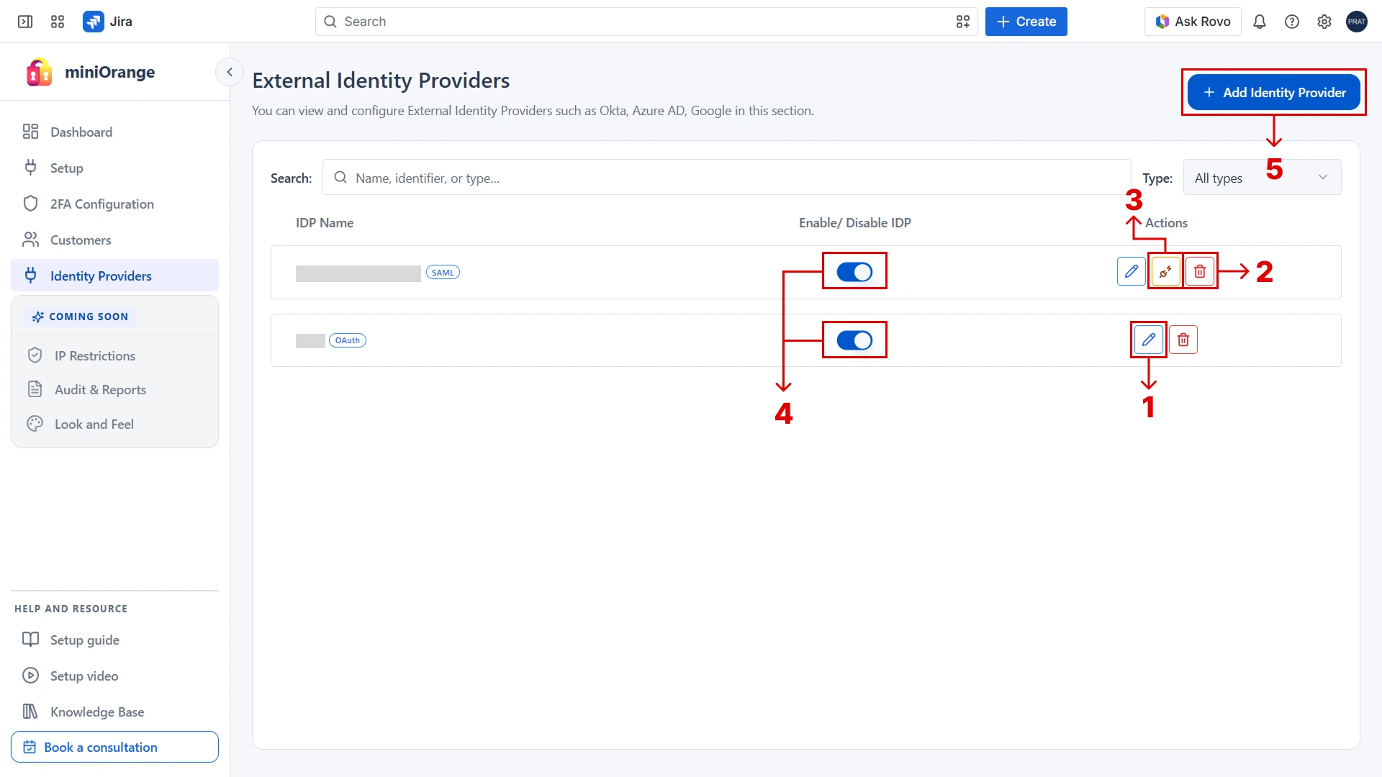Open Audit & Reports
This screenshot has height=777, width=1382.
click(114, 389)
